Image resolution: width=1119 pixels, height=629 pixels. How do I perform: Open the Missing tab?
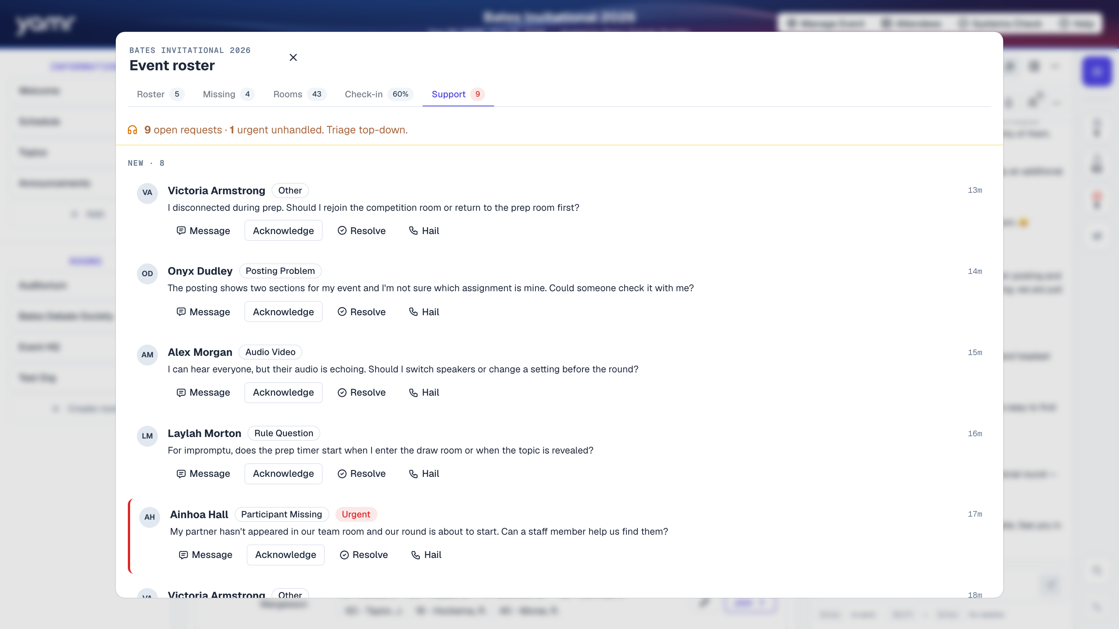[x=229, y=94]
